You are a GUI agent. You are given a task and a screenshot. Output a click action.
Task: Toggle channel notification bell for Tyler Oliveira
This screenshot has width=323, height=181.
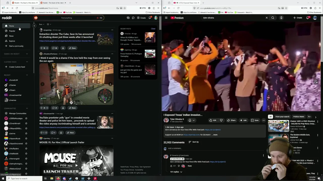[x=191, y=120]
